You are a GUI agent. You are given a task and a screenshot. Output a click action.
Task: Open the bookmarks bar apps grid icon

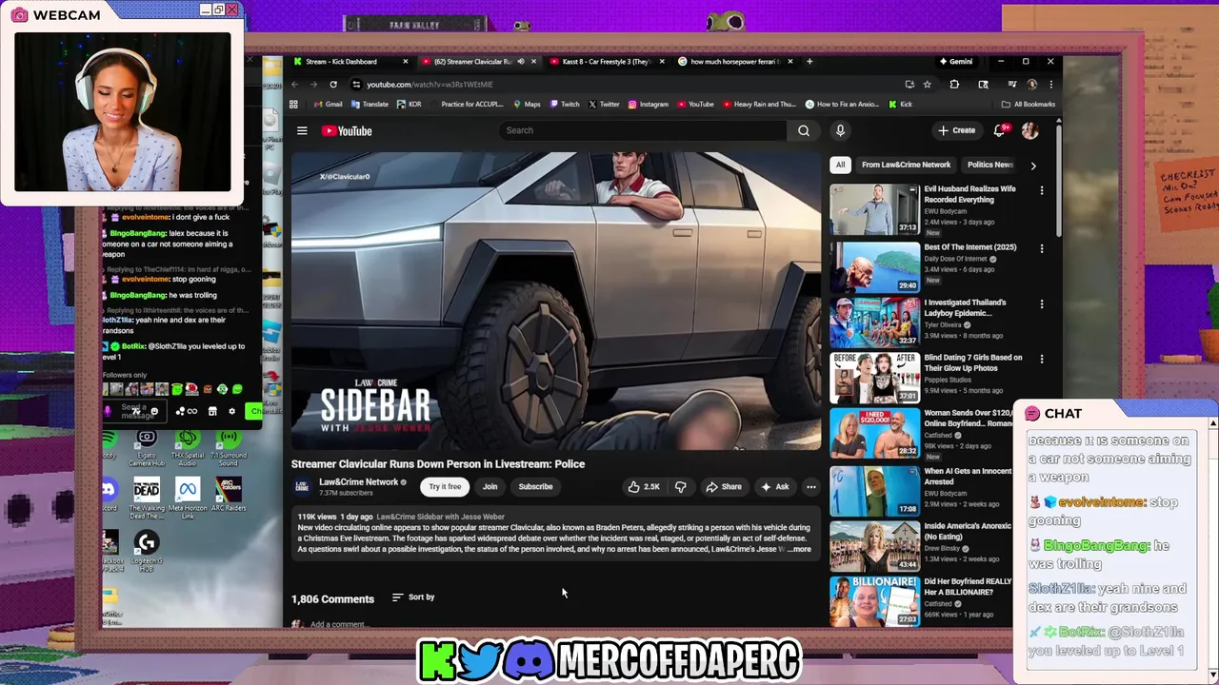[294, 104]
